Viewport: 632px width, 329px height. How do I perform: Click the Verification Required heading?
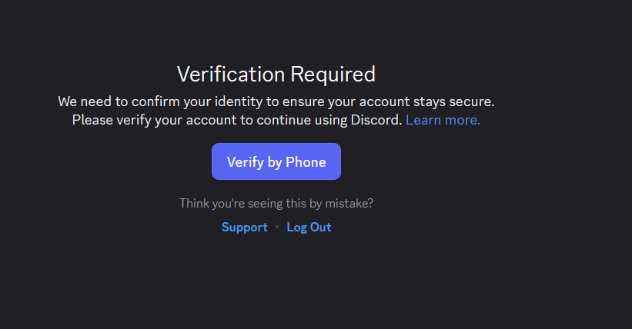276,74
